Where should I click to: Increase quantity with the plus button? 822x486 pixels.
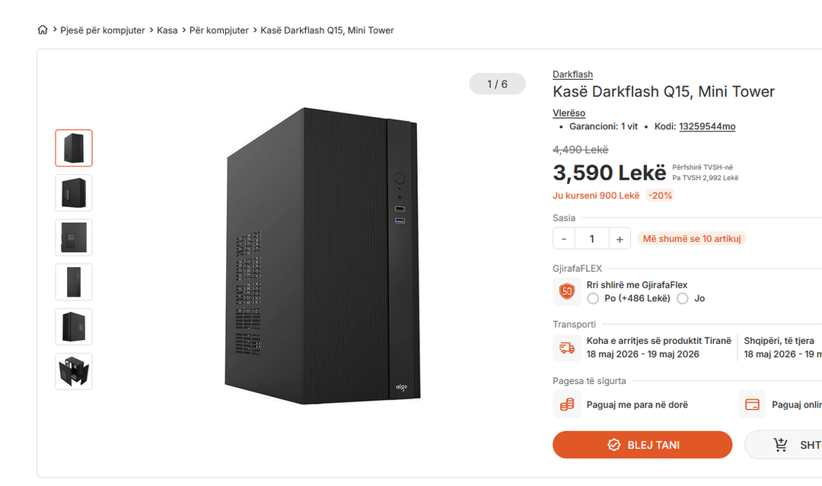[620, 239]
